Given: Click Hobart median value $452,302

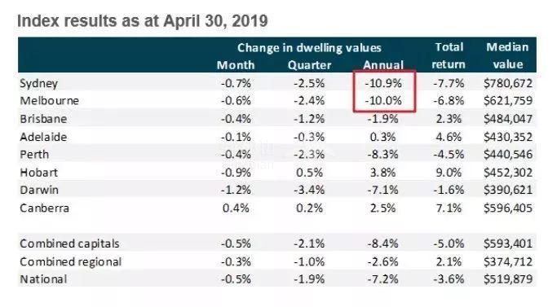Looking at the screenshot, I should click(x=507, y=173).
